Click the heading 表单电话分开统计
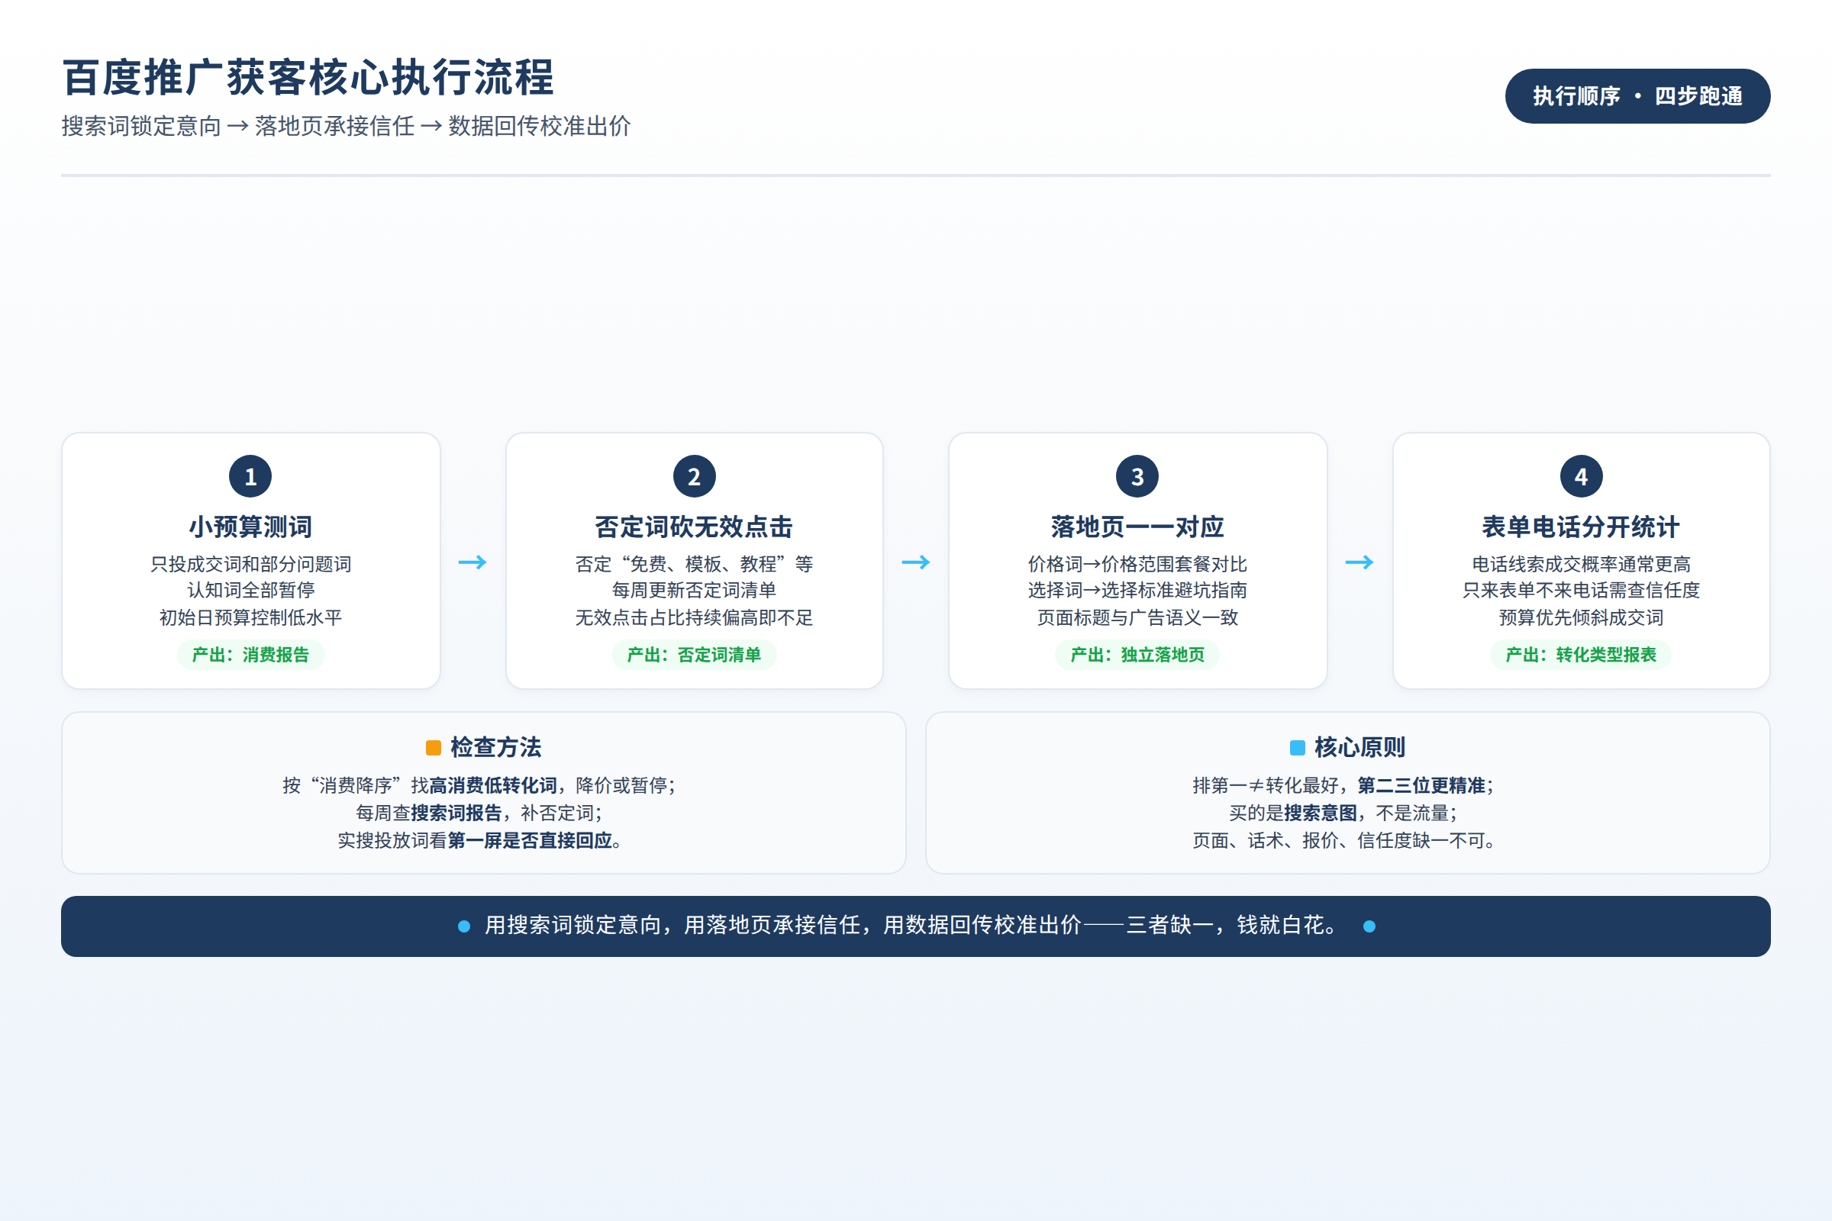The height and width of the screenshot is (1221, 1832). (1581, 527)
